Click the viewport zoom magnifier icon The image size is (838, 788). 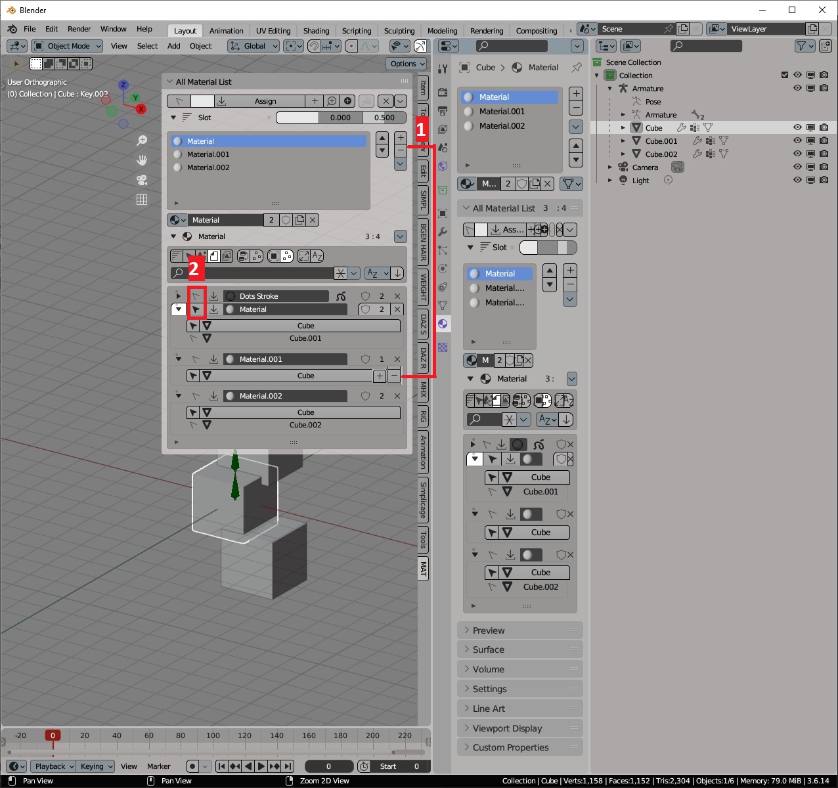142,141
